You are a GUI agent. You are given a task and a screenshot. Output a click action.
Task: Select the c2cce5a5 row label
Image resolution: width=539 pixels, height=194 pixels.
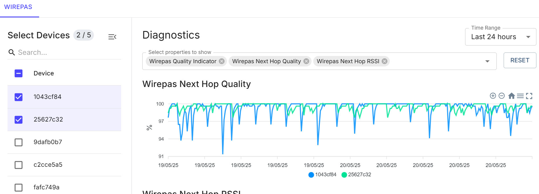(x=48, y=165)
